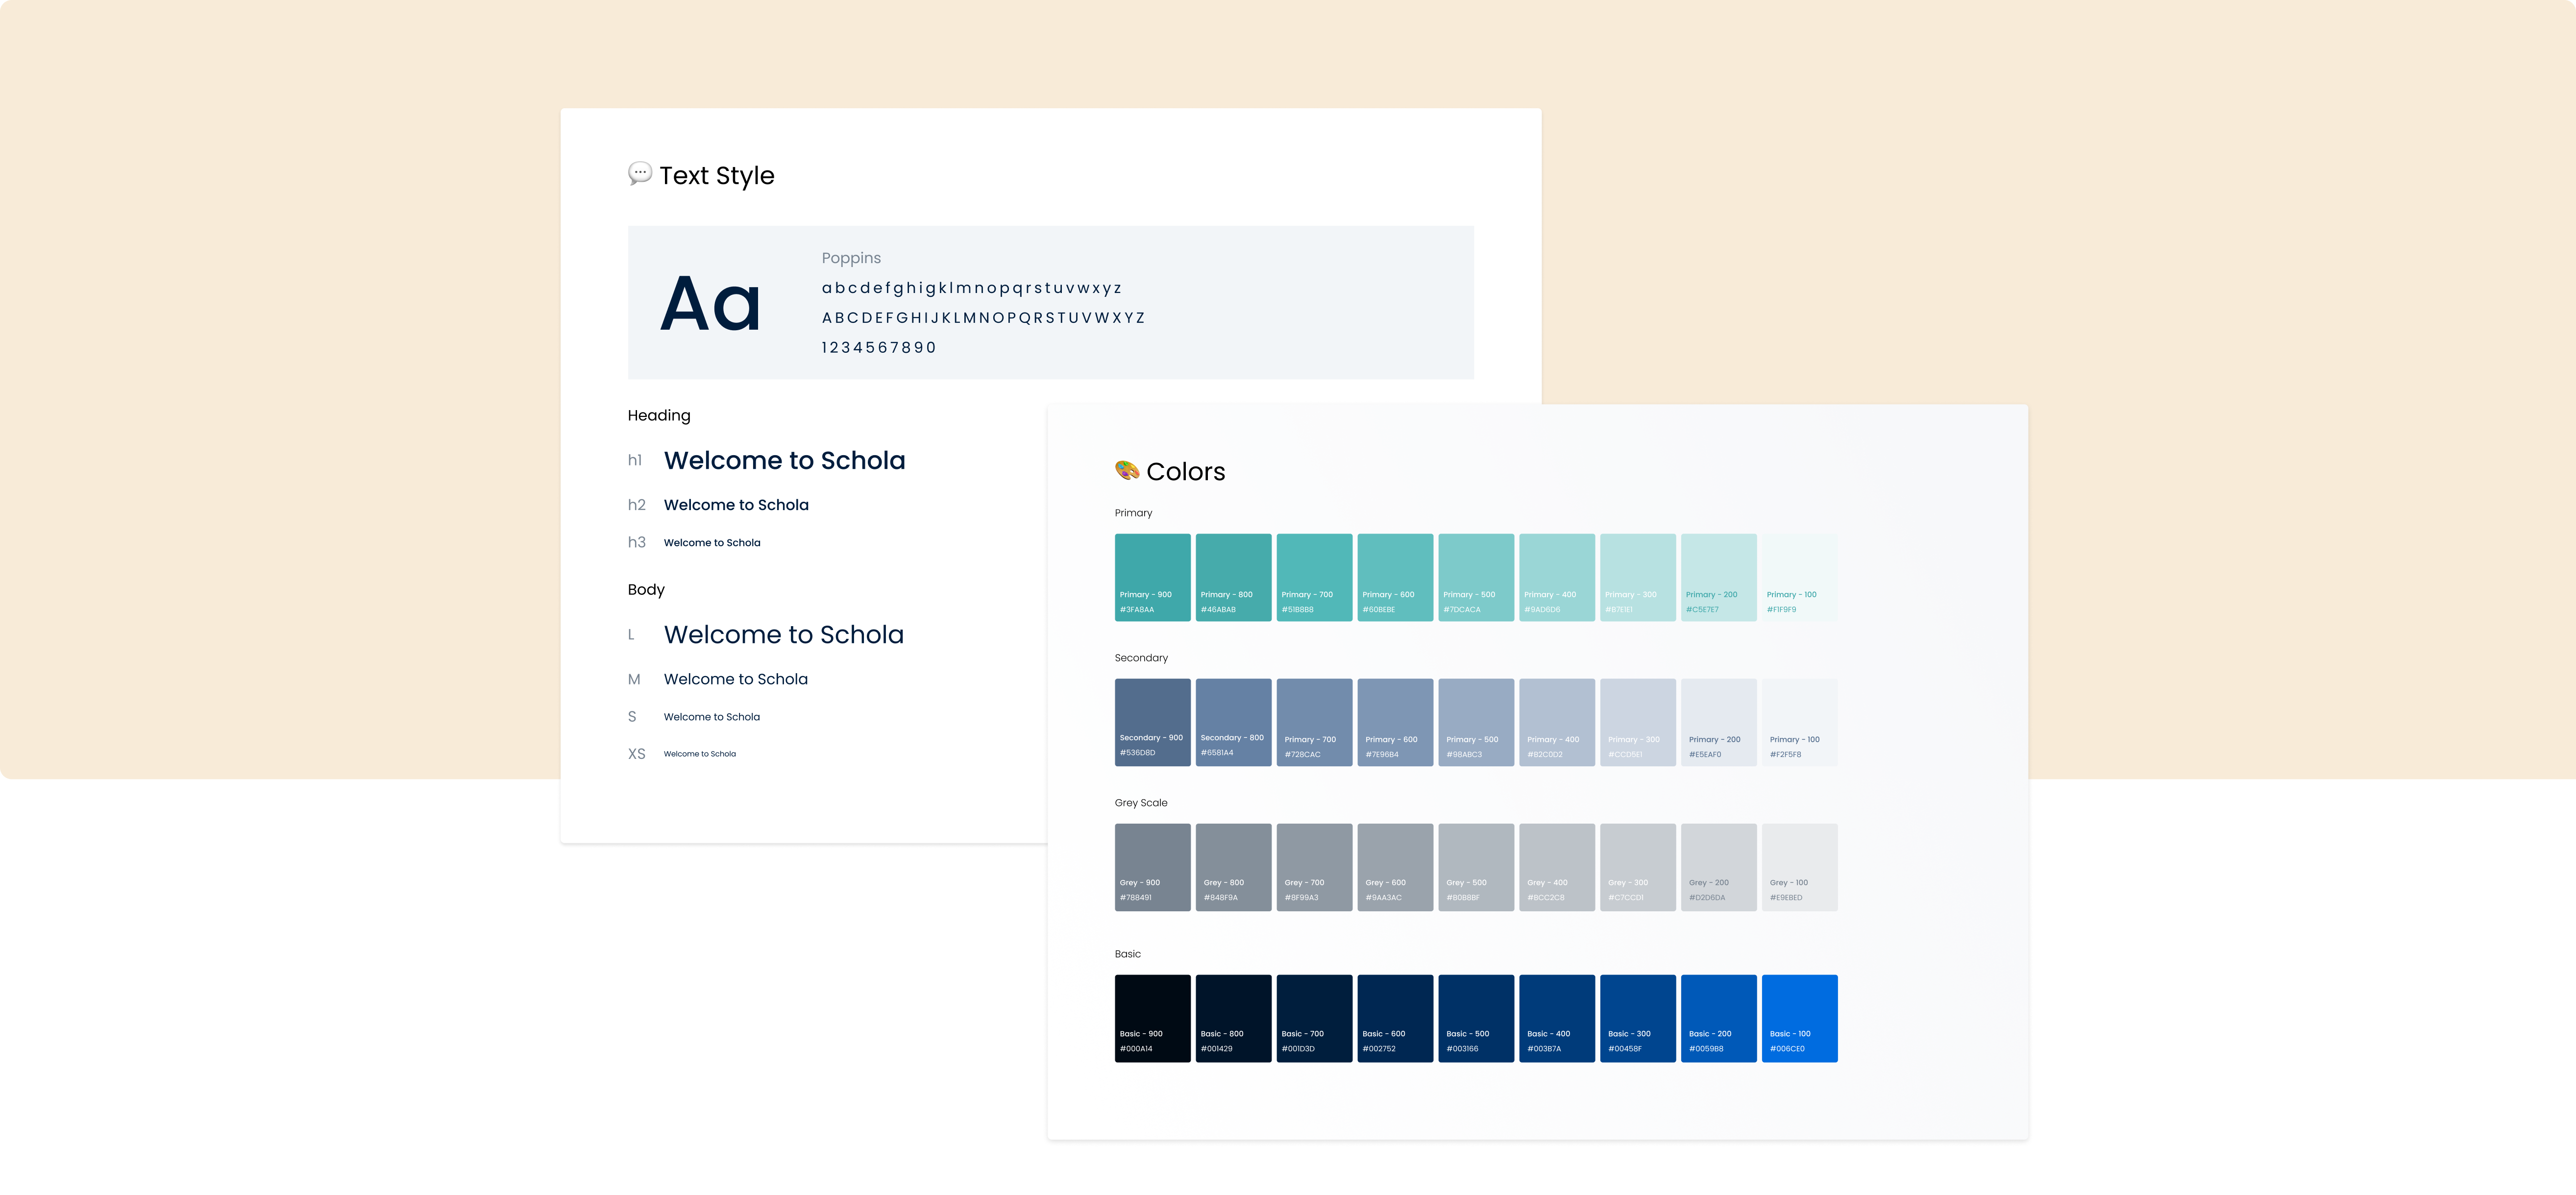Image resolution: width=2576 pixels, height=1195 pixels.
Task: Click the "Grey Scale" palette section label
Action: coord(1141,803)
